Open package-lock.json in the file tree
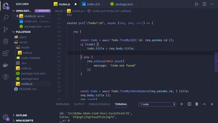The height and width of the screenshot is (123, 218). tap(33, 73)
